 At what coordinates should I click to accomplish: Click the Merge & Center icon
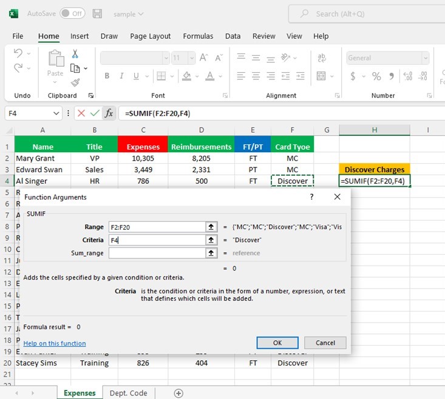tap(321, 76)
